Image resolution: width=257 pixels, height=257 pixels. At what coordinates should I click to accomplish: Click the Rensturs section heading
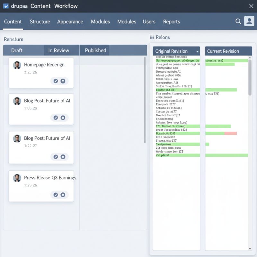[13, 39]
